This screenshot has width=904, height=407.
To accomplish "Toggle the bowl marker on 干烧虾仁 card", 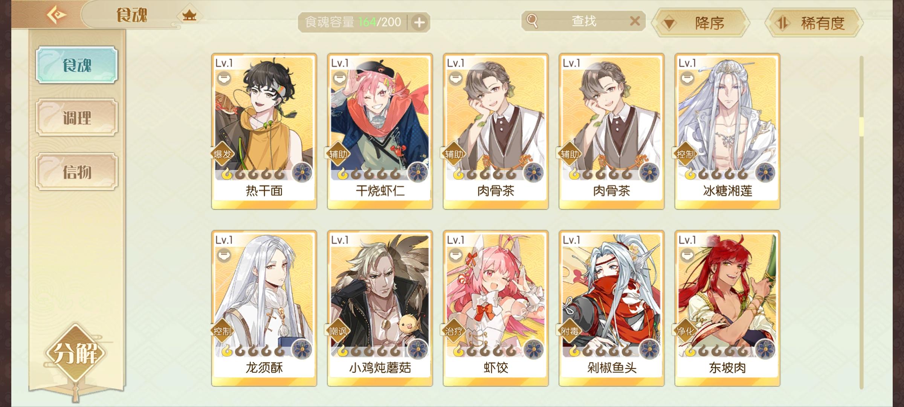I will 340,78.
